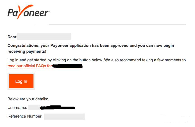The width and height of the screenshot is (195, 127).
Task: Click the gray redacted box next to Username
Action: point(34,107)
